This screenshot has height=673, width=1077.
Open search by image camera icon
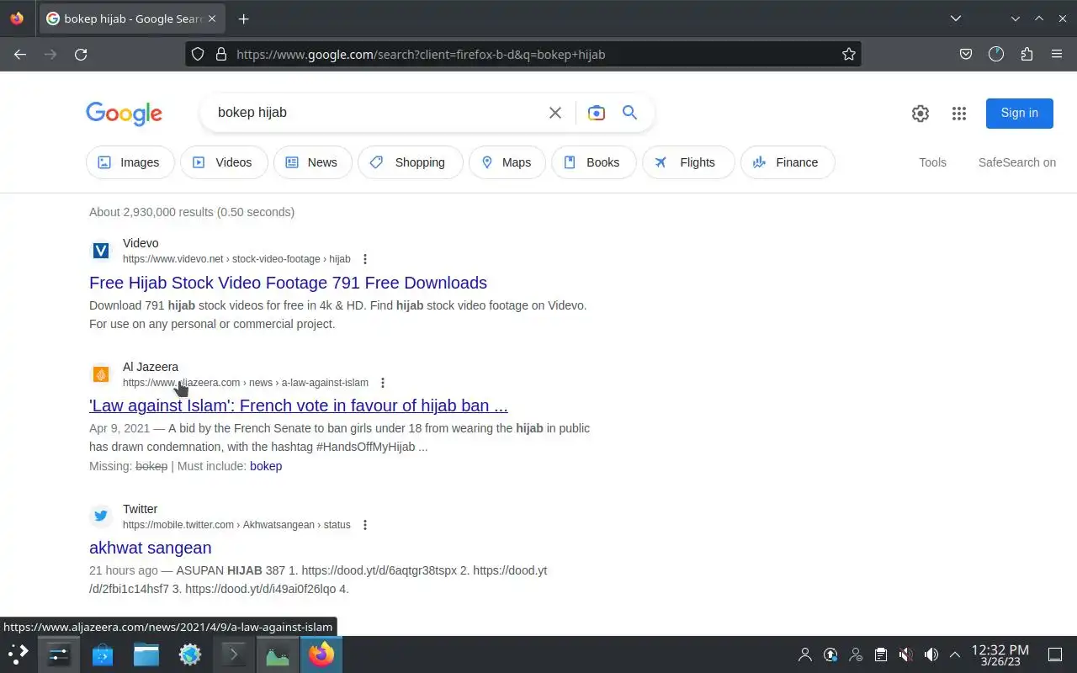(x=597, y=113)
